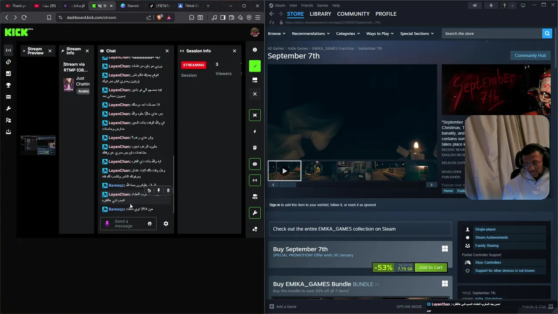Click Add to Cart for September 7th
Screen dimensions: 558x314
pyautogui.click(x=431, y=267)
